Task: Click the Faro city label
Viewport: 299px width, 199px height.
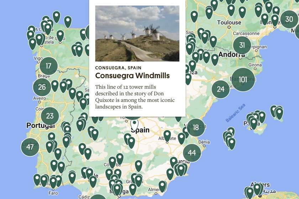Action: [53, 193]
